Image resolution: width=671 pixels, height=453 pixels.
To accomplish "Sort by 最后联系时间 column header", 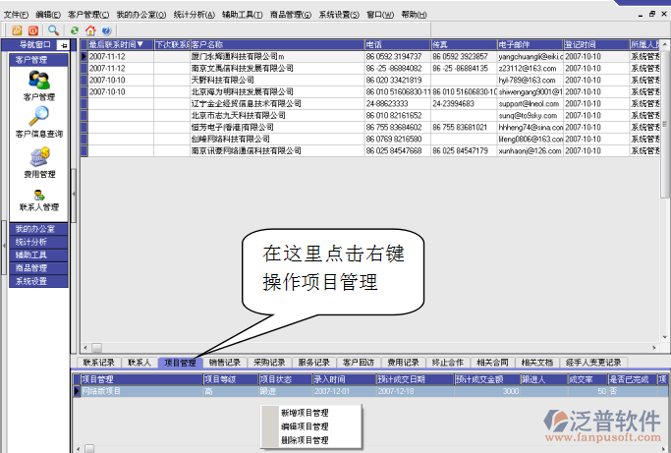I will [x=116, y=45].
